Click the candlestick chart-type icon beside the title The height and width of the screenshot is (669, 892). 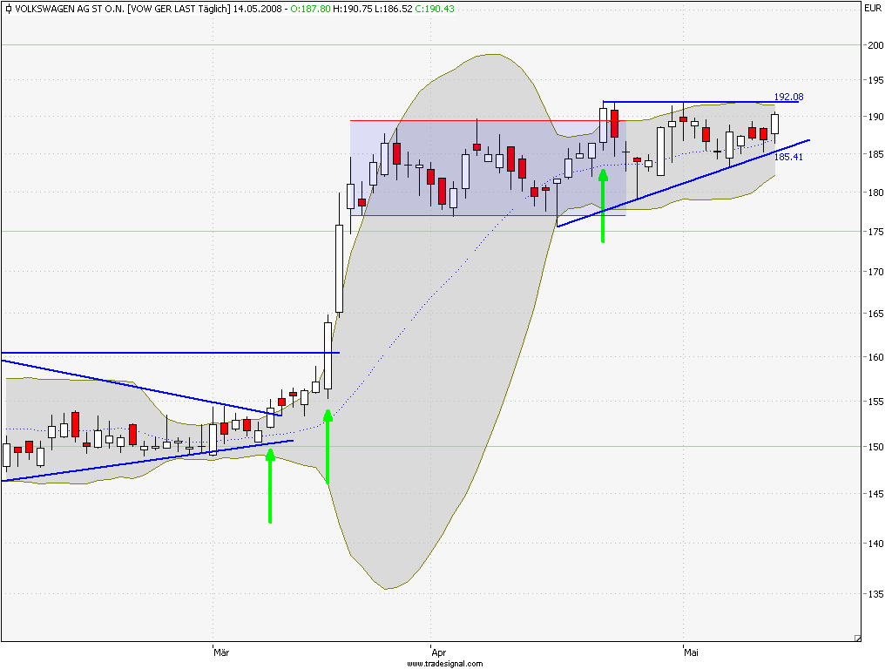[8, 9]
